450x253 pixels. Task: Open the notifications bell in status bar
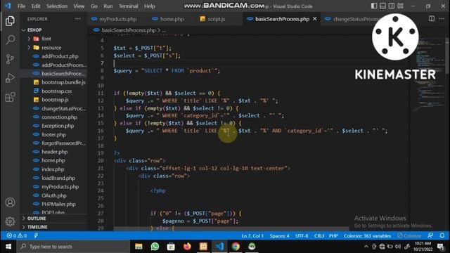(x=442, y=235)
